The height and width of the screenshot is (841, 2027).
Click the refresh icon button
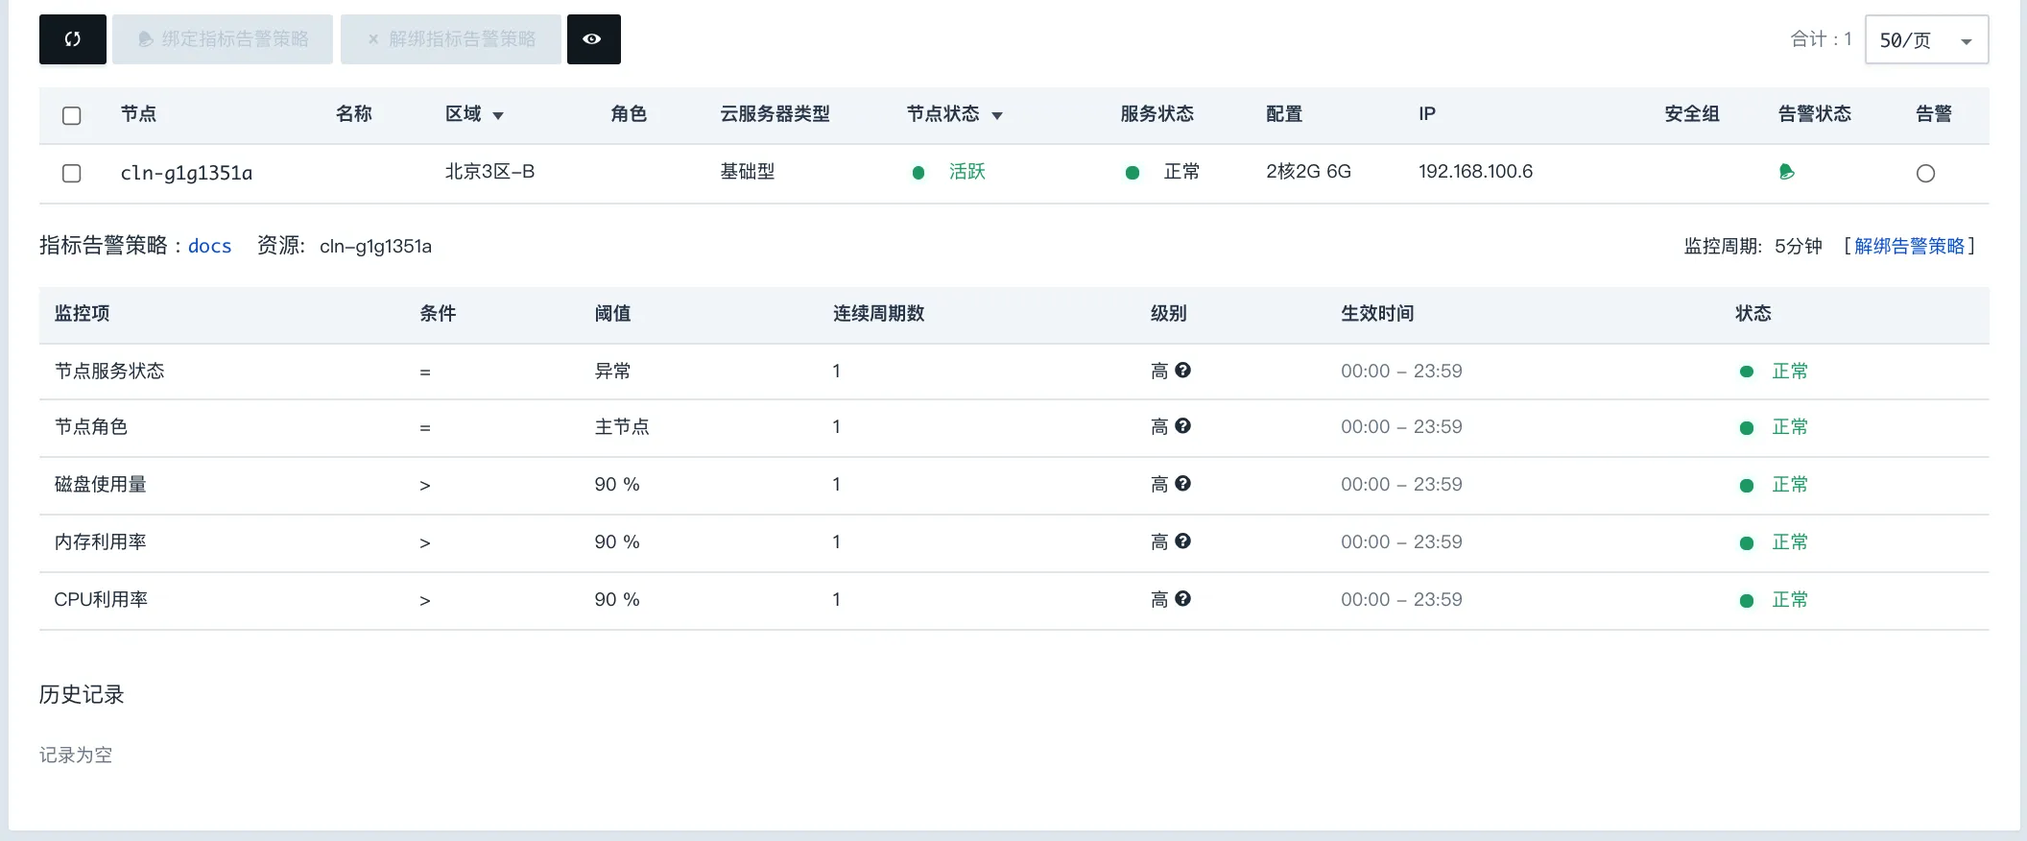tap(73, 39)
